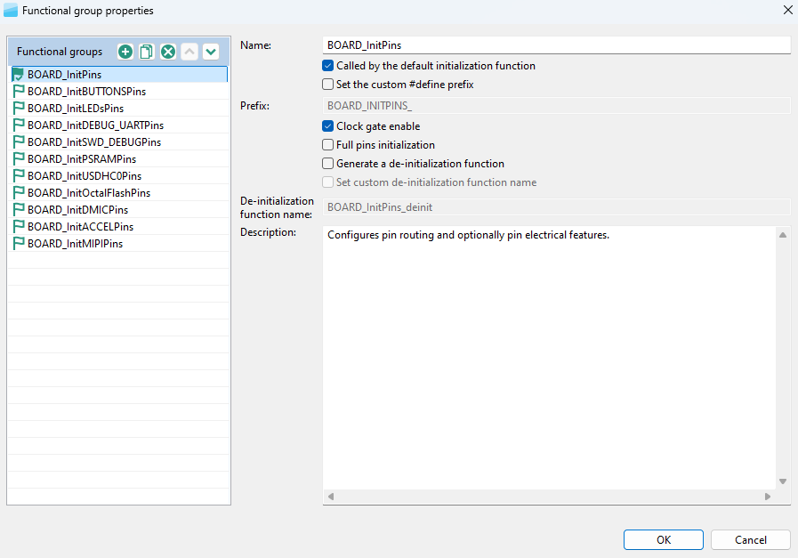The image size is (798, 558).
Task: Click flag icon of BOARD_InitDMICPins
Action: click(19, 209)
